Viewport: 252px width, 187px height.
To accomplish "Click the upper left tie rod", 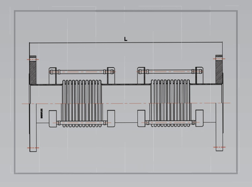I will (x=82, y=72).
